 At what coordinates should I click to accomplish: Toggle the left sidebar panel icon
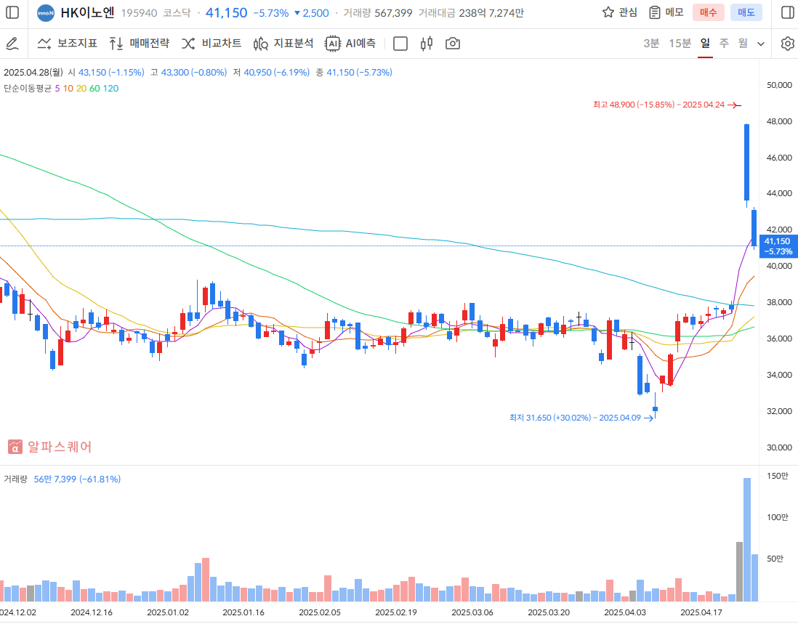12,13
